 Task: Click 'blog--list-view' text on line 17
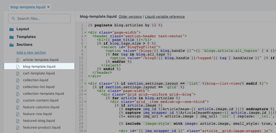click(223, 83)
